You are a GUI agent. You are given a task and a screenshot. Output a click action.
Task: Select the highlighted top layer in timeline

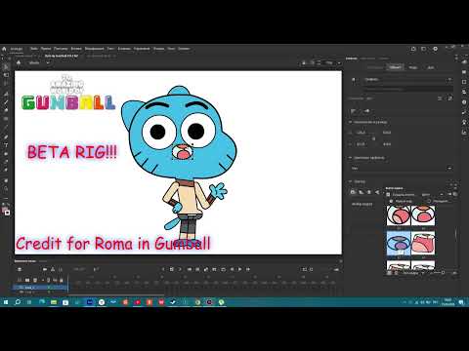pyautogui.click(x=40, y=288)
